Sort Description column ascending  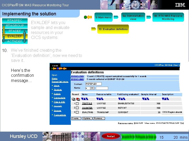point(165,99)
